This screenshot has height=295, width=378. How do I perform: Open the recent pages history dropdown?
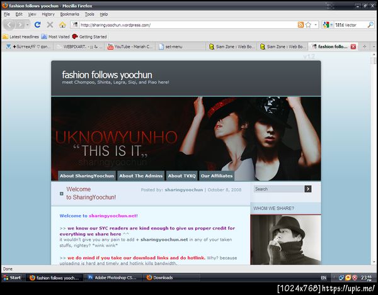tap(28, 25)
